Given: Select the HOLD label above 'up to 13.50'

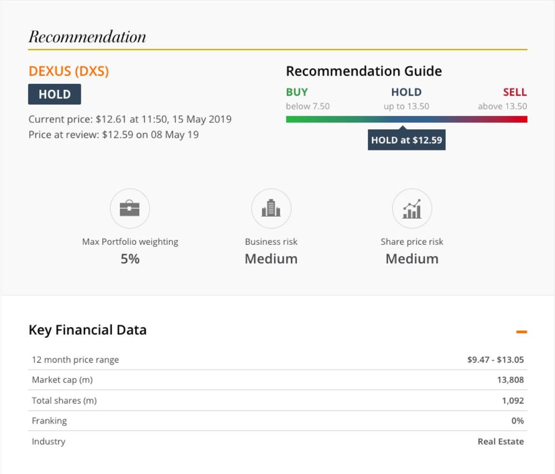Looking at the screenshot, I should 406,92.
